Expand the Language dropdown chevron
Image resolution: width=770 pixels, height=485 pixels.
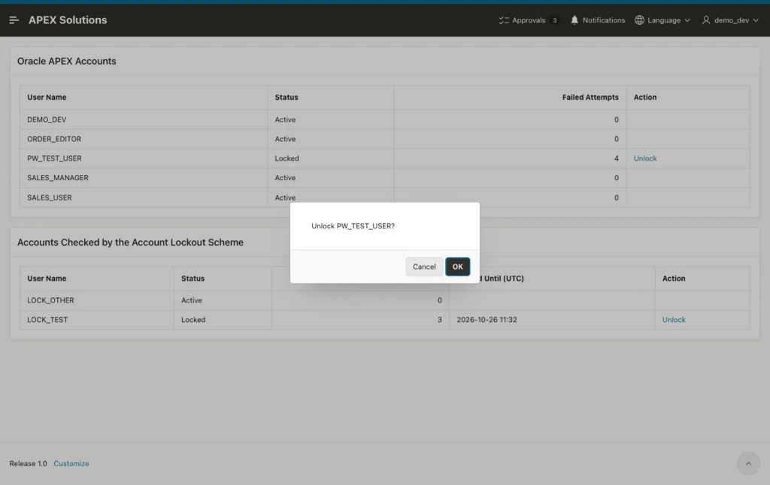[687, 20]
